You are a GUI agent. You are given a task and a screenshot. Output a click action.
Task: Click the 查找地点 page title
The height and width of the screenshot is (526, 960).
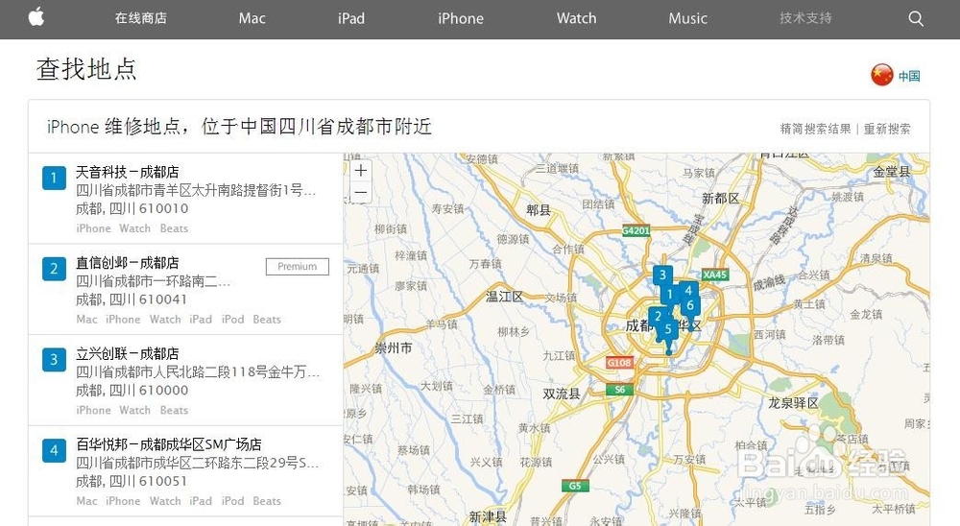tap(86, 68)
